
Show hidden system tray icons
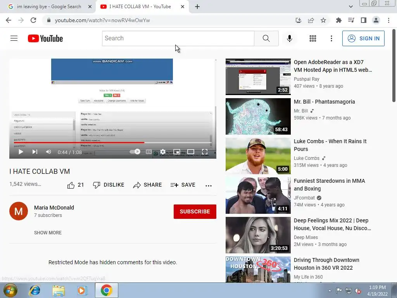330,291
